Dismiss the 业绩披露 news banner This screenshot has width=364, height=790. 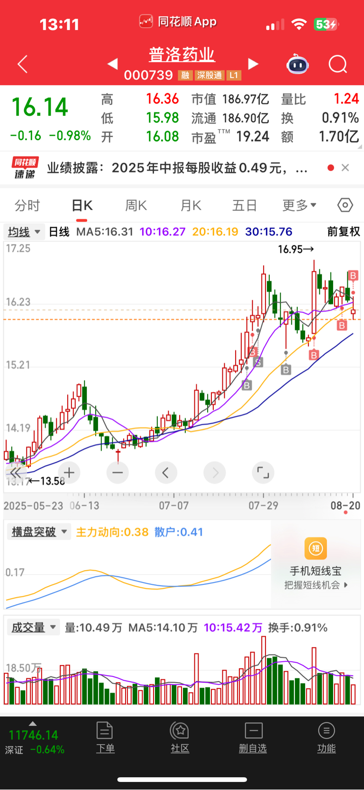pos(345,168)
